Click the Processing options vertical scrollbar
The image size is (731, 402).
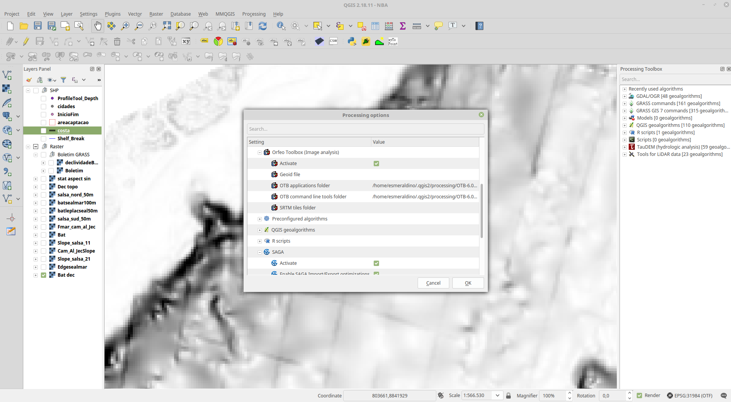482,211
